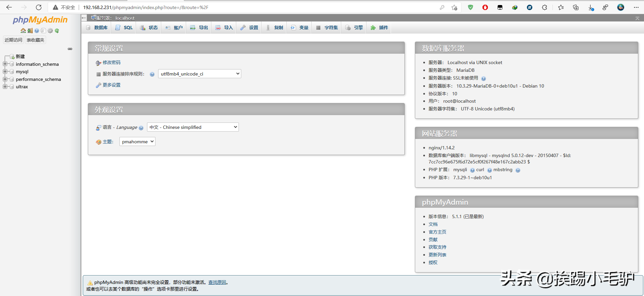Click help icon next to 服务器连接排序规则
Viewport: 644px width, 296px height.
pyautogui.click(x=152, y=74)
